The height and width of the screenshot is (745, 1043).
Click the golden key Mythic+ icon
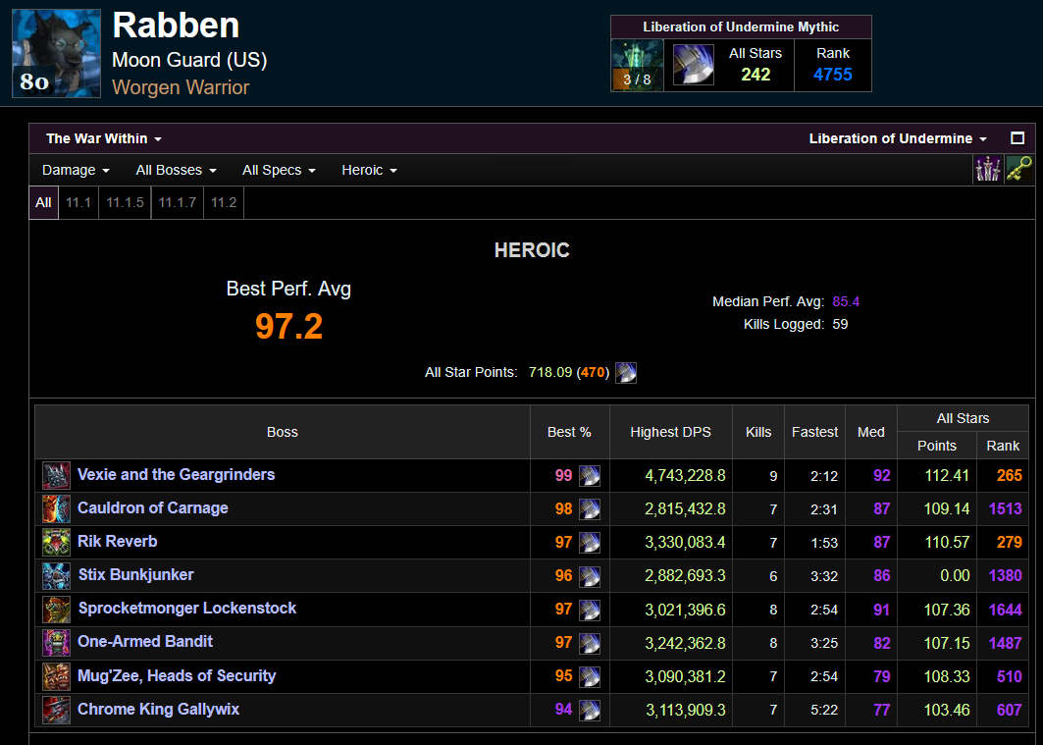(x=1019, y=170)
